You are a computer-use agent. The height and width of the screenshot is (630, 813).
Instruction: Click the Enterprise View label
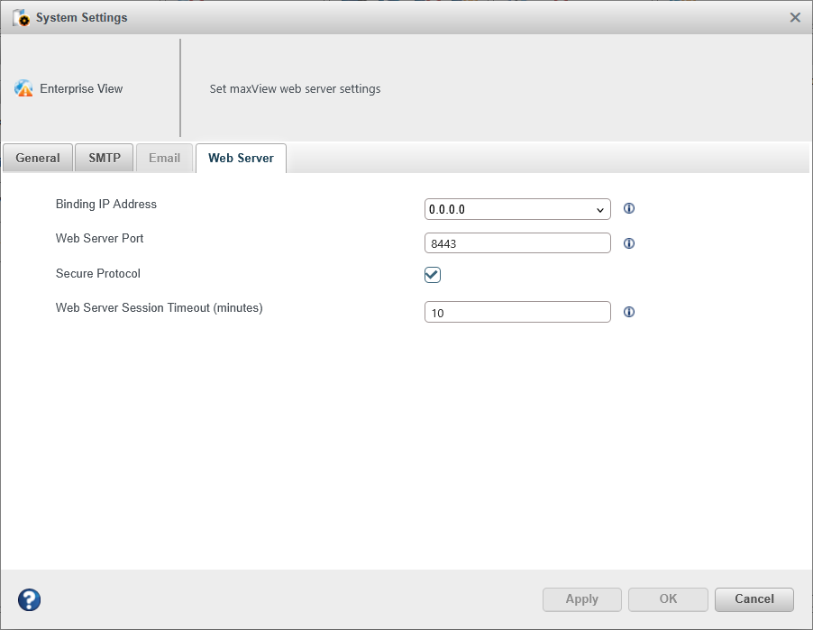point(81,89)
